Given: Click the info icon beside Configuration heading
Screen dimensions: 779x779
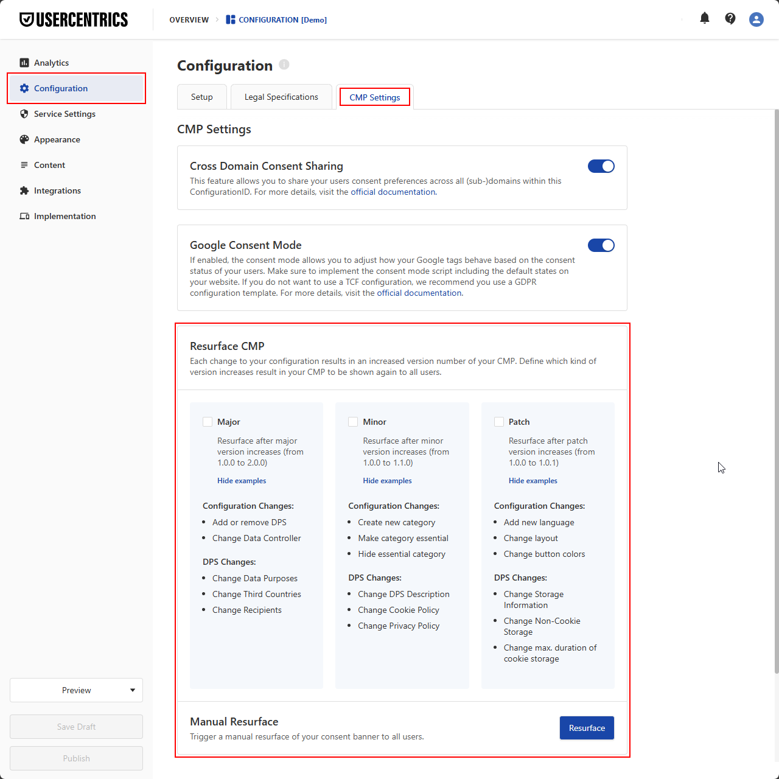Looking at the screenshot, I should pyautogui.click(x=284, y=65).
